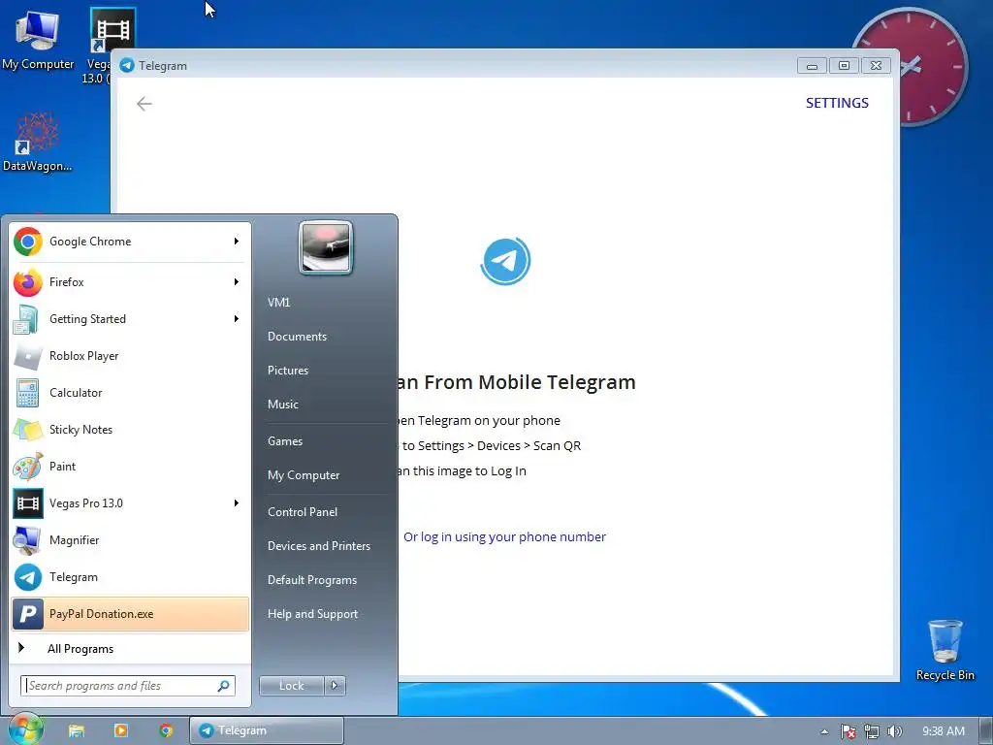
Task: Launch Magnifier from Start menu
Action: pyautogui.click(x=130, y=539)
